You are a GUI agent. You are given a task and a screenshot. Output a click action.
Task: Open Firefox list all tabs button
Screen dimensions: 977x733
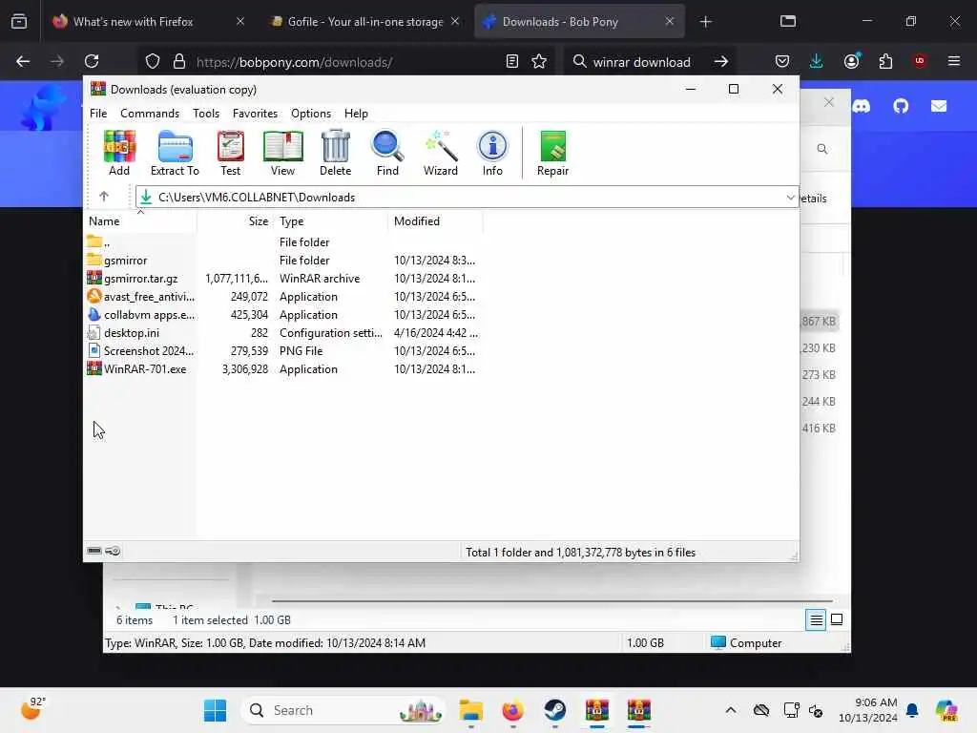point(788,21)
